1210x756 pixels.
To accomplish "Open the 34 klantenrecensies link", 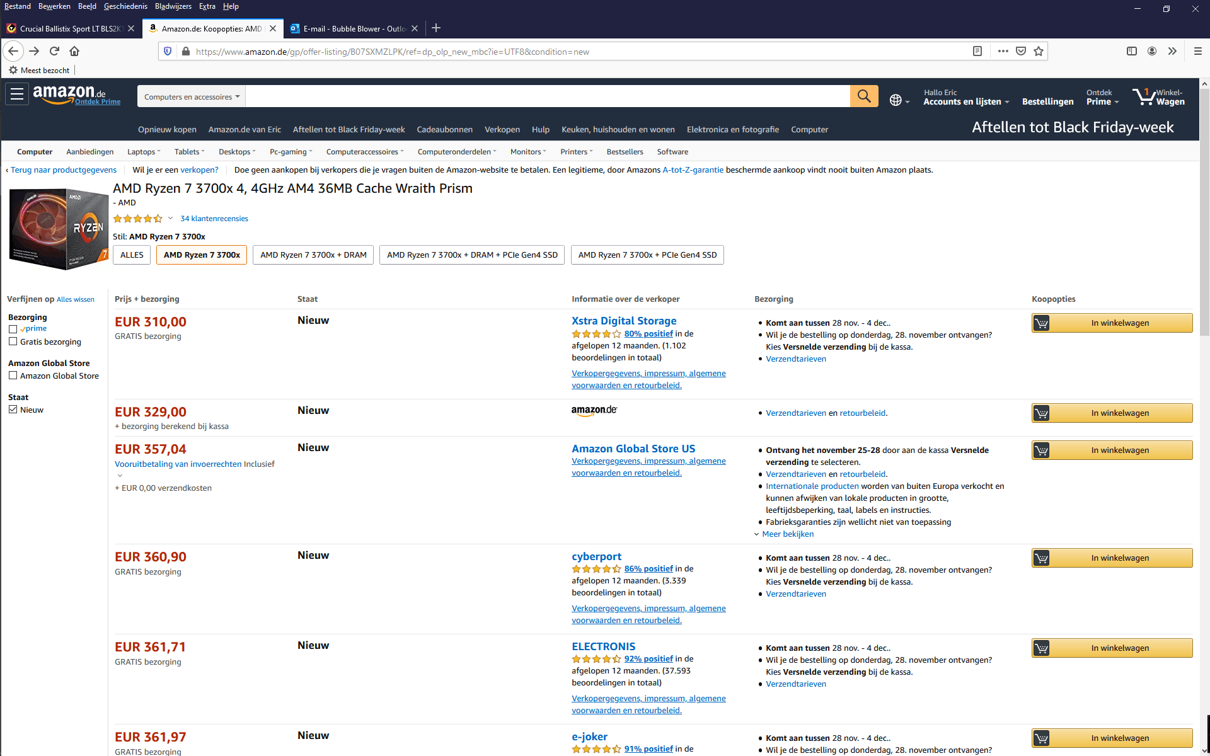I will (x=214, y=219).
